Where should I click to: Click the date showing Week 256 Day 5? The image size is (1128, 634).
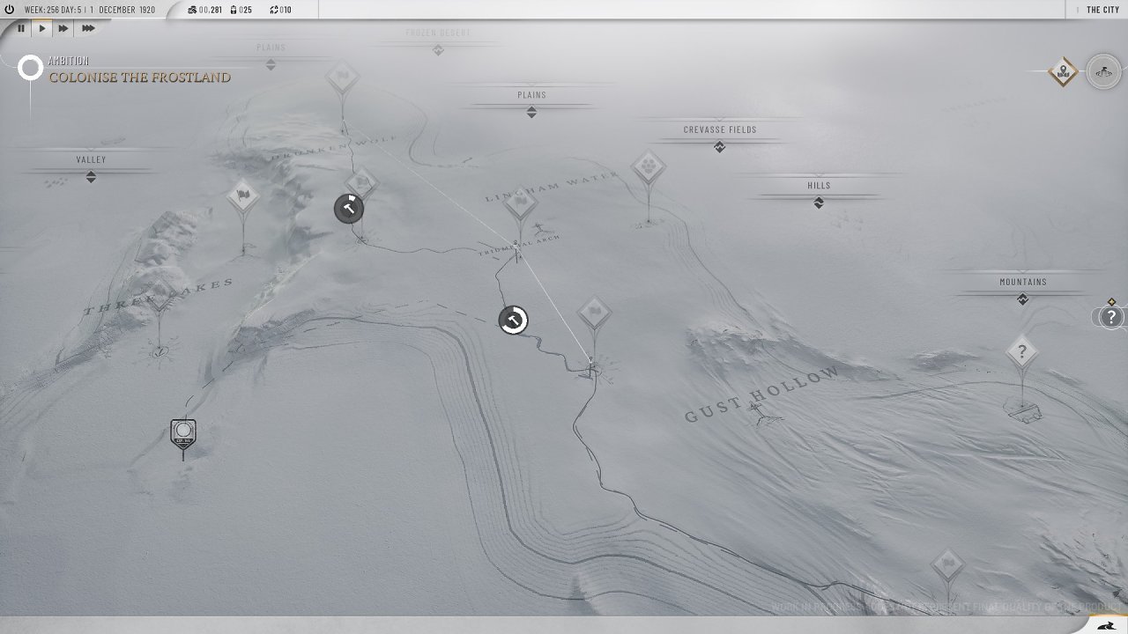89,10
